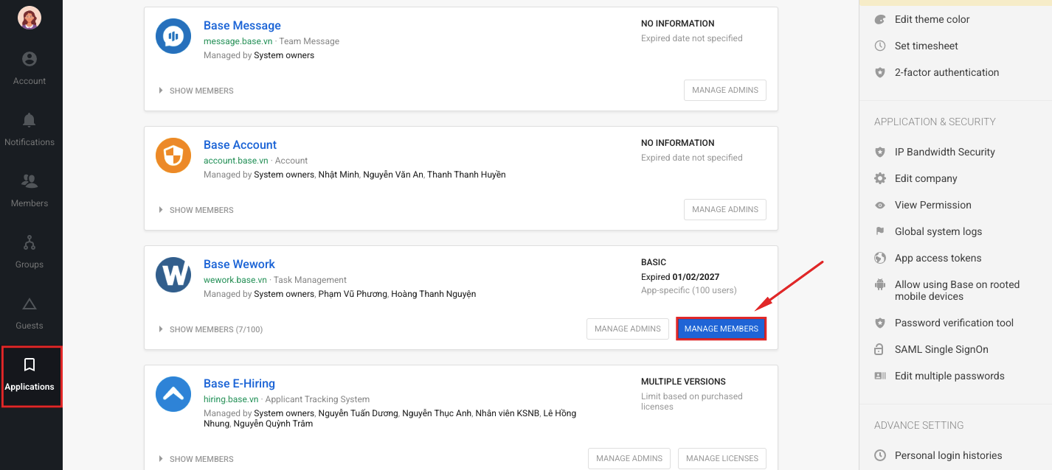Click the SAML Single SignOn lock icon
This screenshot has width=1052, height=470.
point(879,349)
